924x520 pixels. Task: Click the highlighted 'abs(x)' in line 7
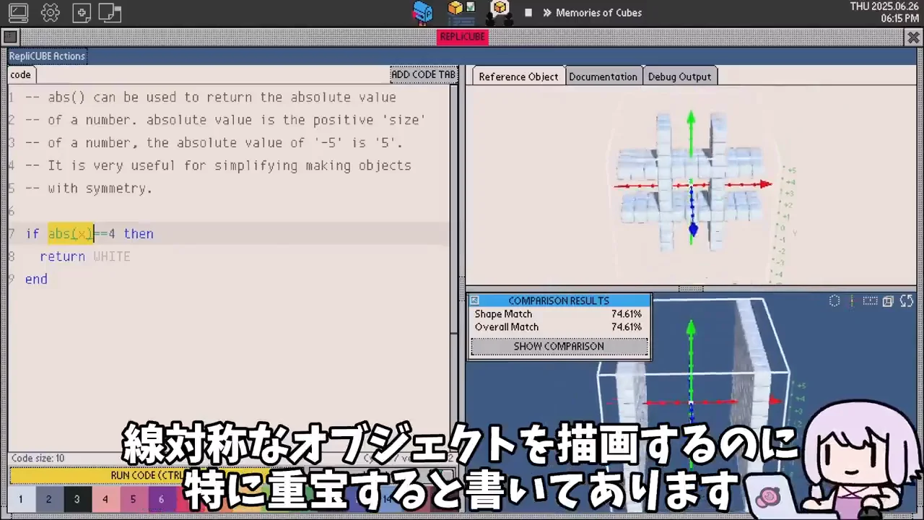(71, 234)
